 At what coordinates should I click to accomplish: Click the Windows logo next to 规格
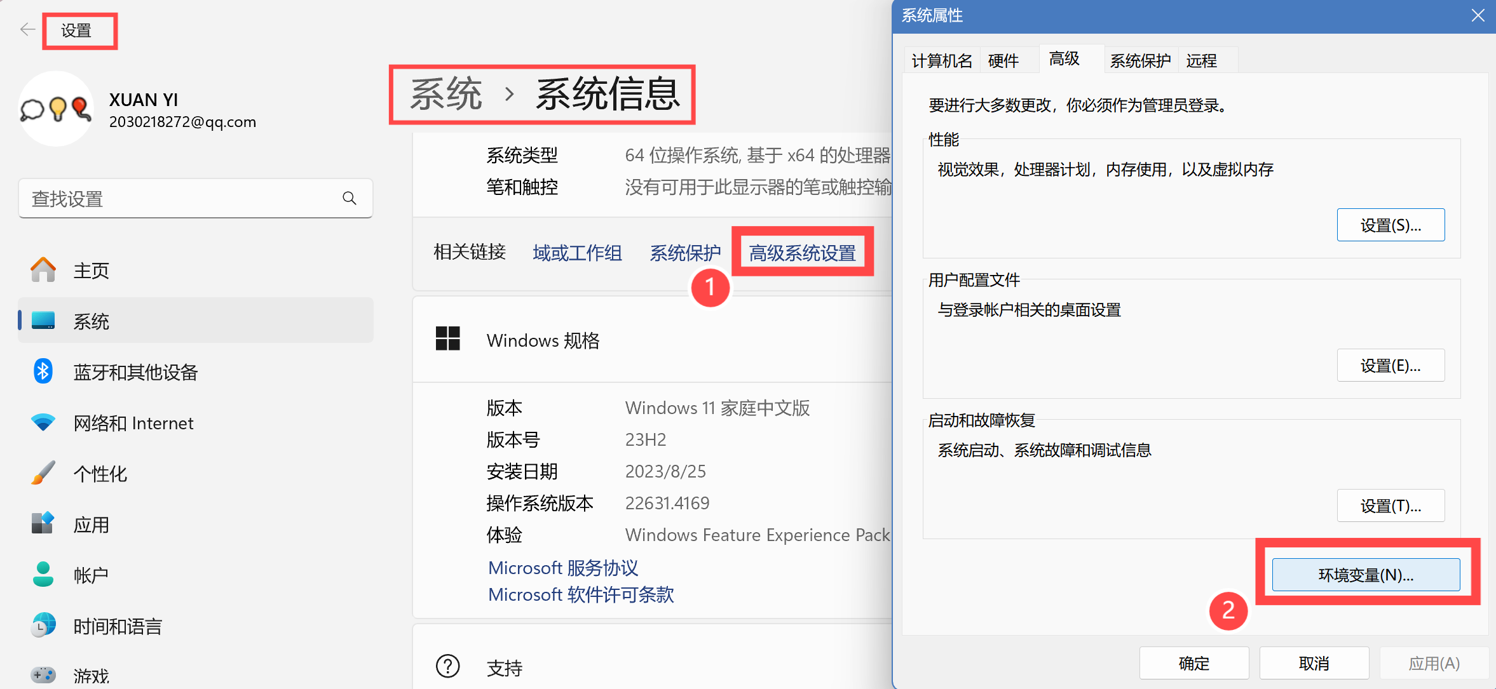[447, 339]
